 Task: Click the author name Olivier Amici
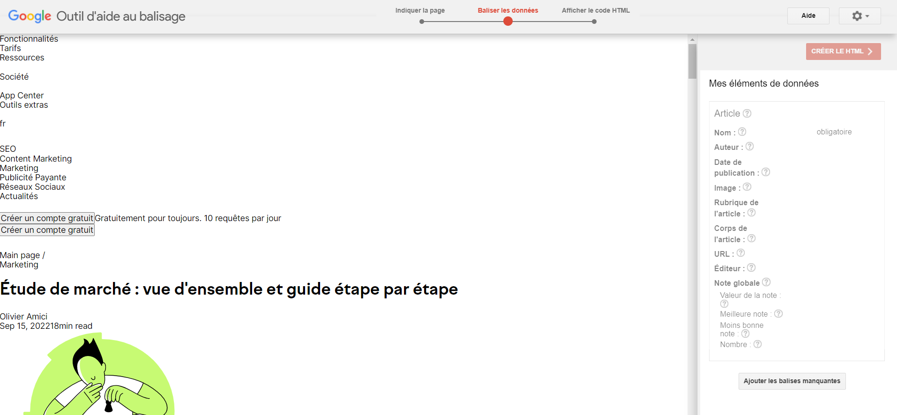23,317
